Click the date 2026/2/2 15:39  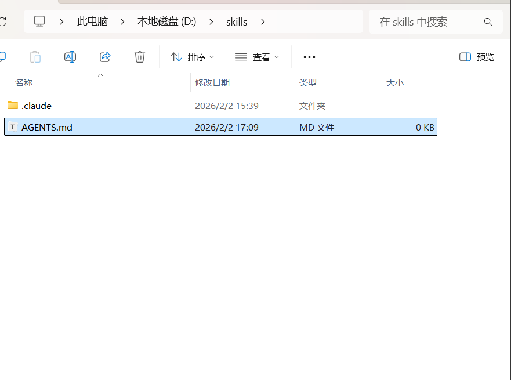(226, 106)
